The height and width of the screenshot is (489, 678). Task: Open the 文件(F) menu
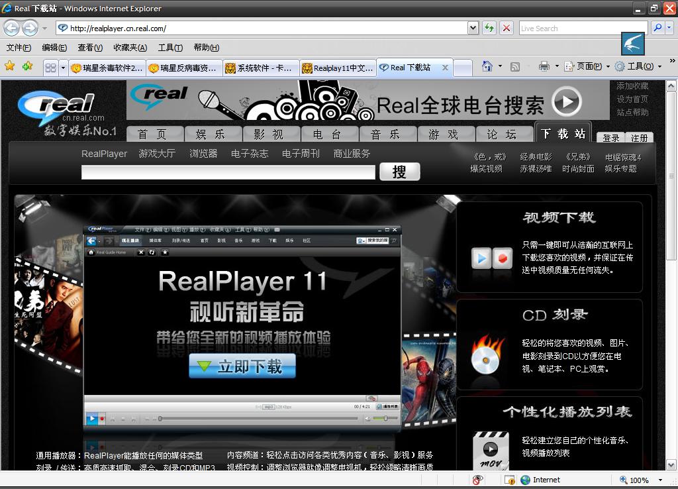click(x=19, y=48)
